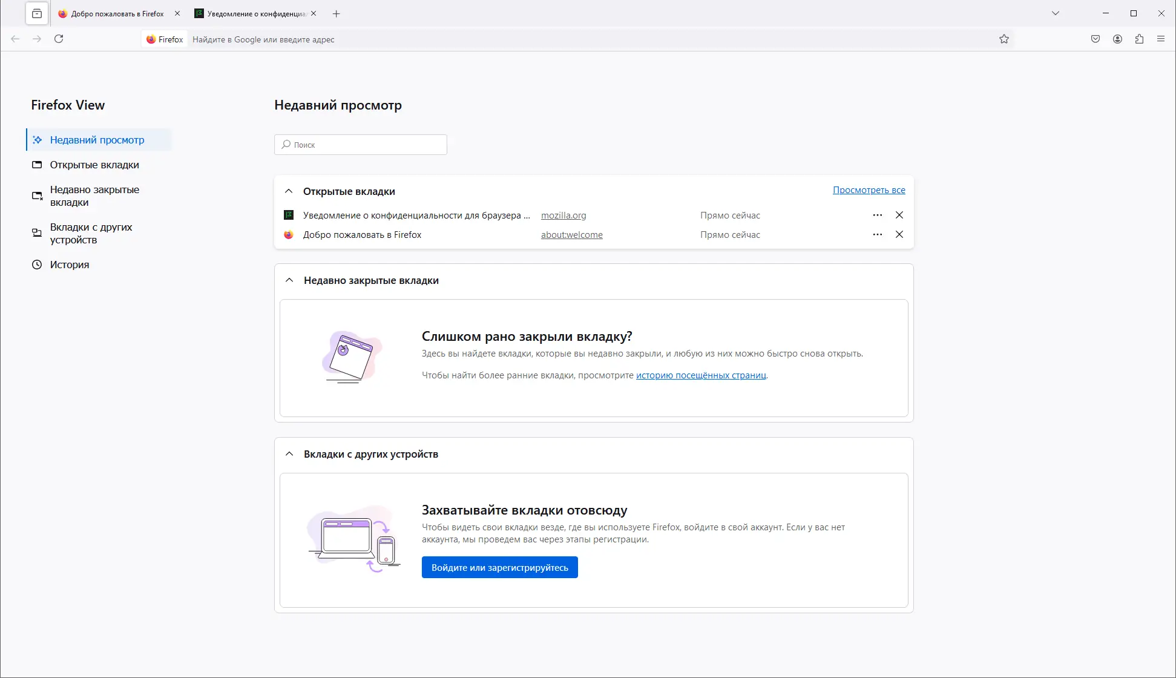Image resolution: width=1176 pixels, height=678 pixels.
Task: Open the list all tabs dropdown arrow
Action: [x=1056, y=13]
